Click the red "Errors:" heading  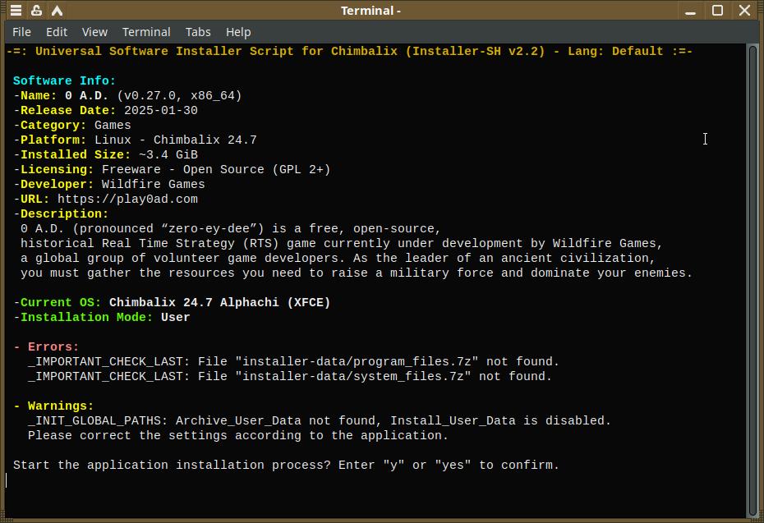click(53, 347)
